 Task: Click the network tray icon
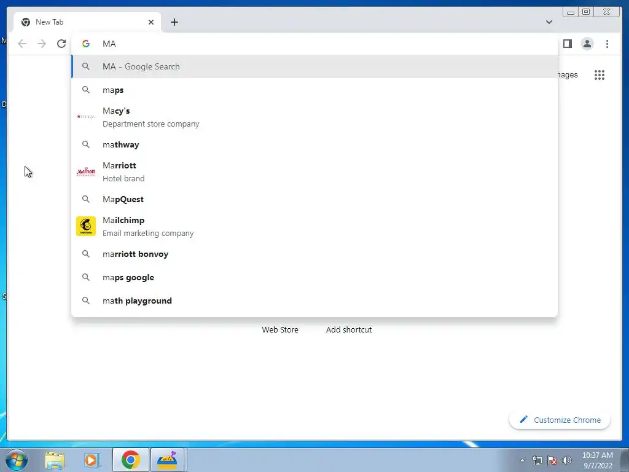537,460
